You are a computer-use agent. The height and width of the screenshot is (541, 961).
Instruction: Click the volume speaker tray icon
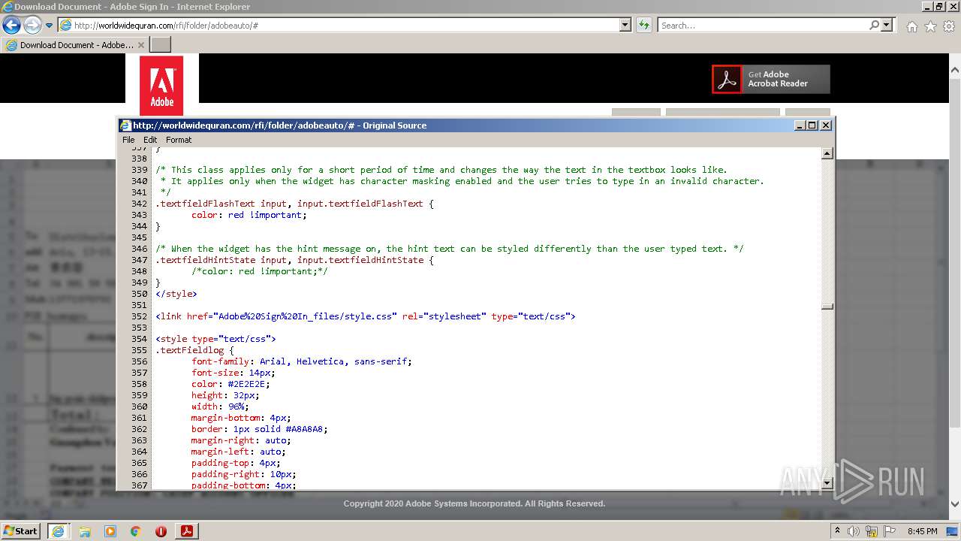point(854,530)
